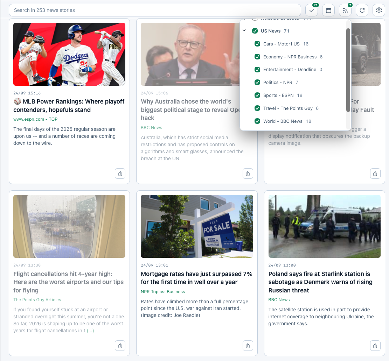389x361 pixels.
Task: Uncheck World - BBC News feed
Action: [257, 121]
